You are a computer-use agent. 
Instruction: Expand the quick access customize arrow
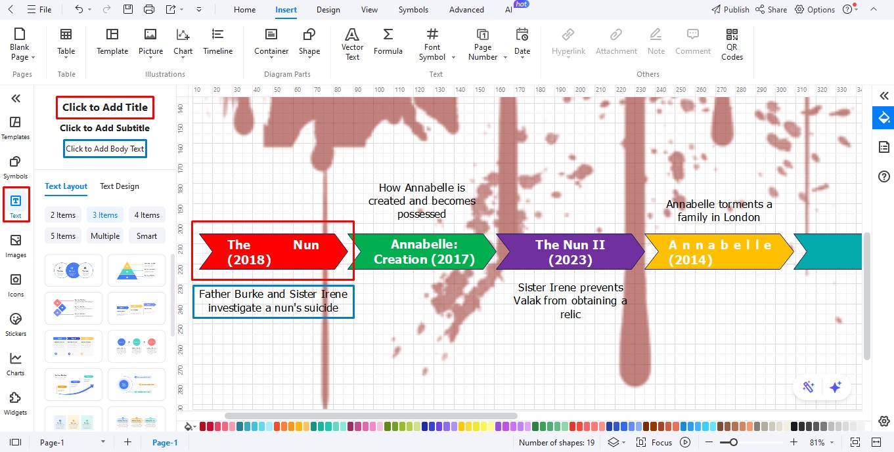pos(200,9)
